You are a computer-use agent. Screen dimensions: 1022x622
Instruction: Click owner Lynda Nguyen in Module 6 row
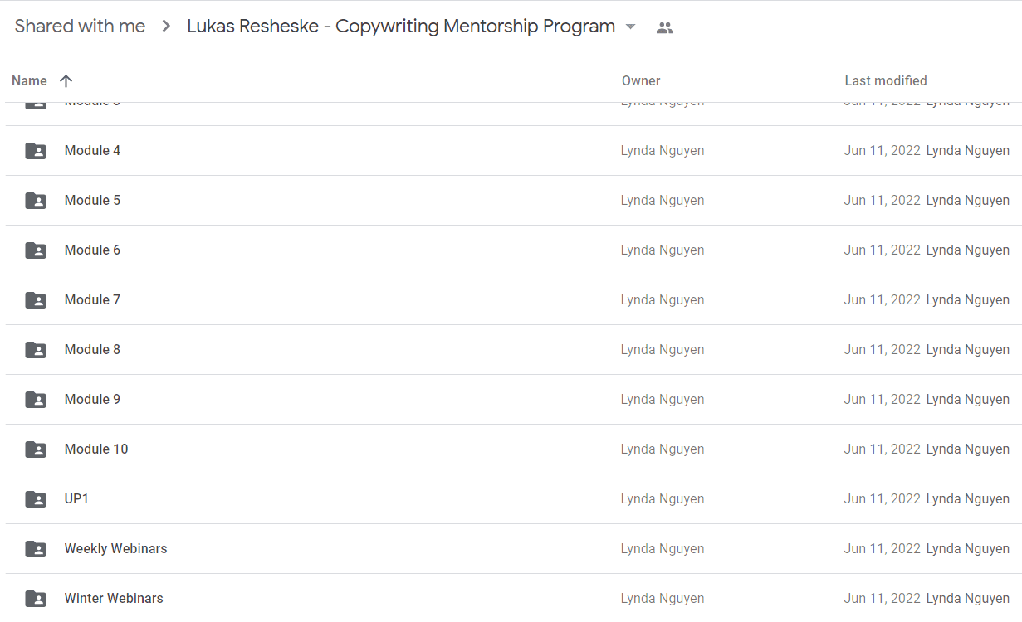point(663,250)
